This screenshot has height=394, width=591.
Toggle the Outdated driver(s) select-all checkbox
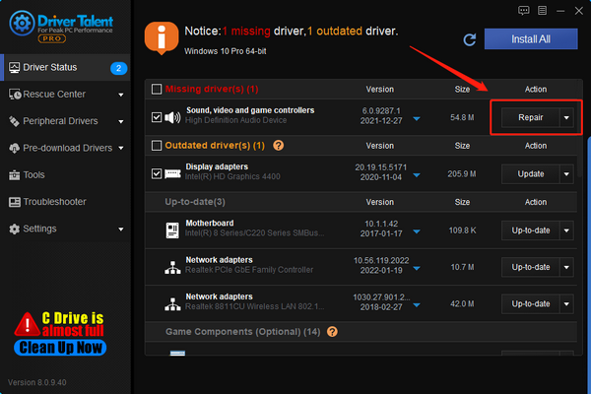pos(157,146)
